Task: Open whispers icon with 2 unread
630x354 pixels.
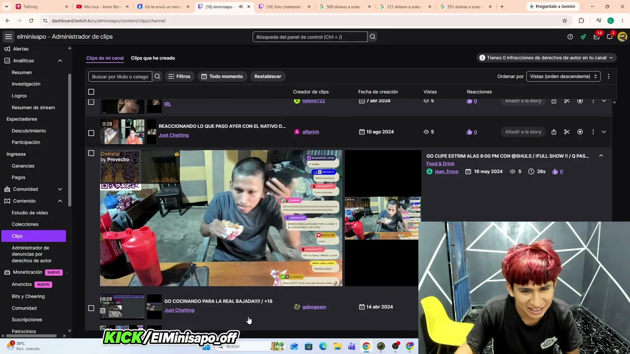Action: pyautogui.click(x=610, y=37)
